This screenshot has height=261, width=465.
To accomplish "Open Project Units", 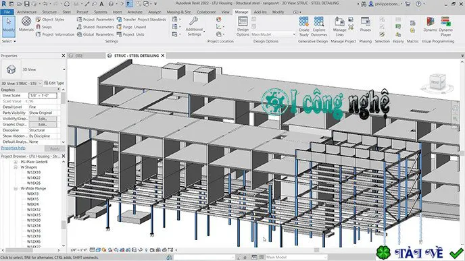I will [x=130, y=34].
